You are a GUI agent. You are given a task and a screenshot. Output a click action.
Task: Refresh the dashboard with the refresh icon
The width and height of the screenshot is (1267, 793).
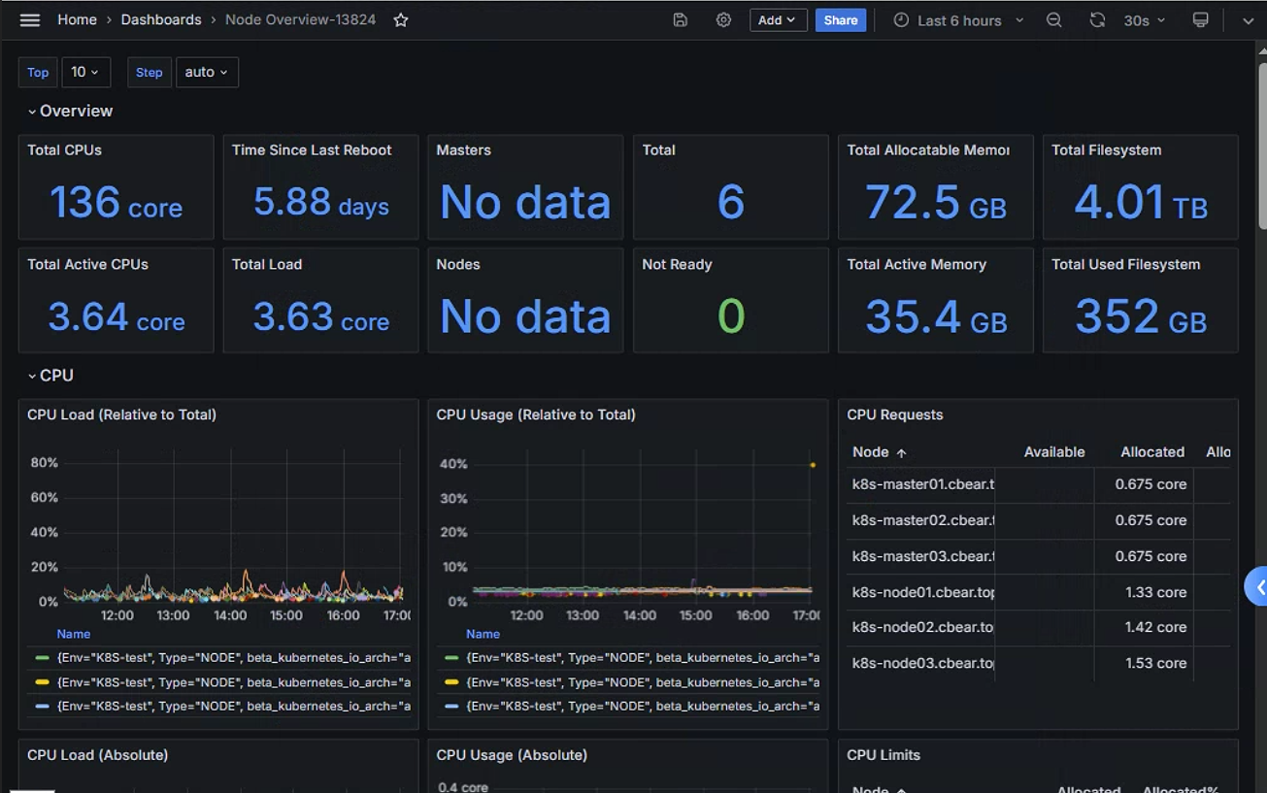1097,19
